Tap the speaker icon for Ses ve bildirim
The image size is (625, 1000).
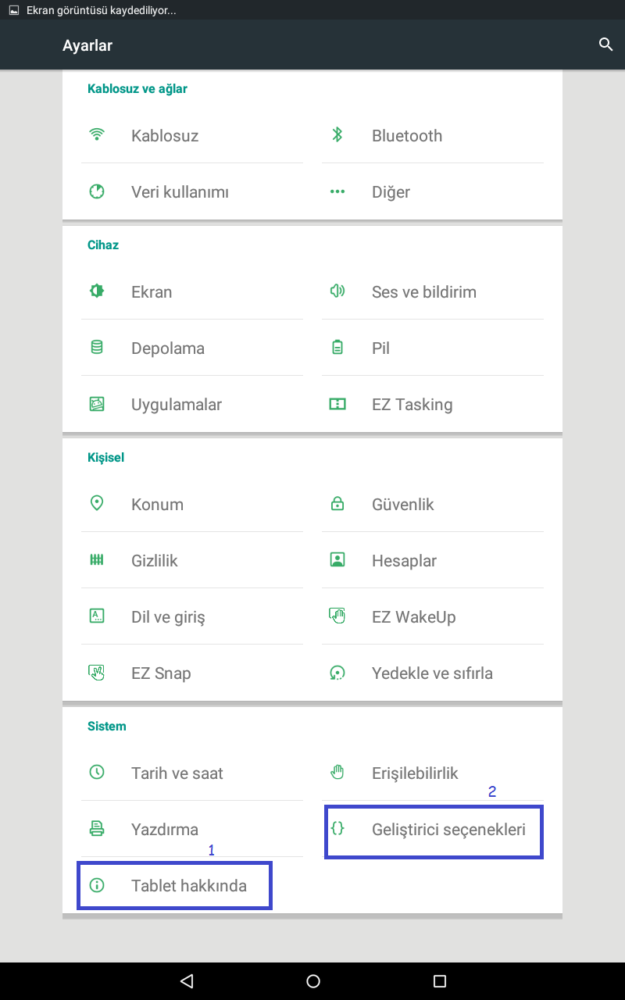[x=337, y=291]
